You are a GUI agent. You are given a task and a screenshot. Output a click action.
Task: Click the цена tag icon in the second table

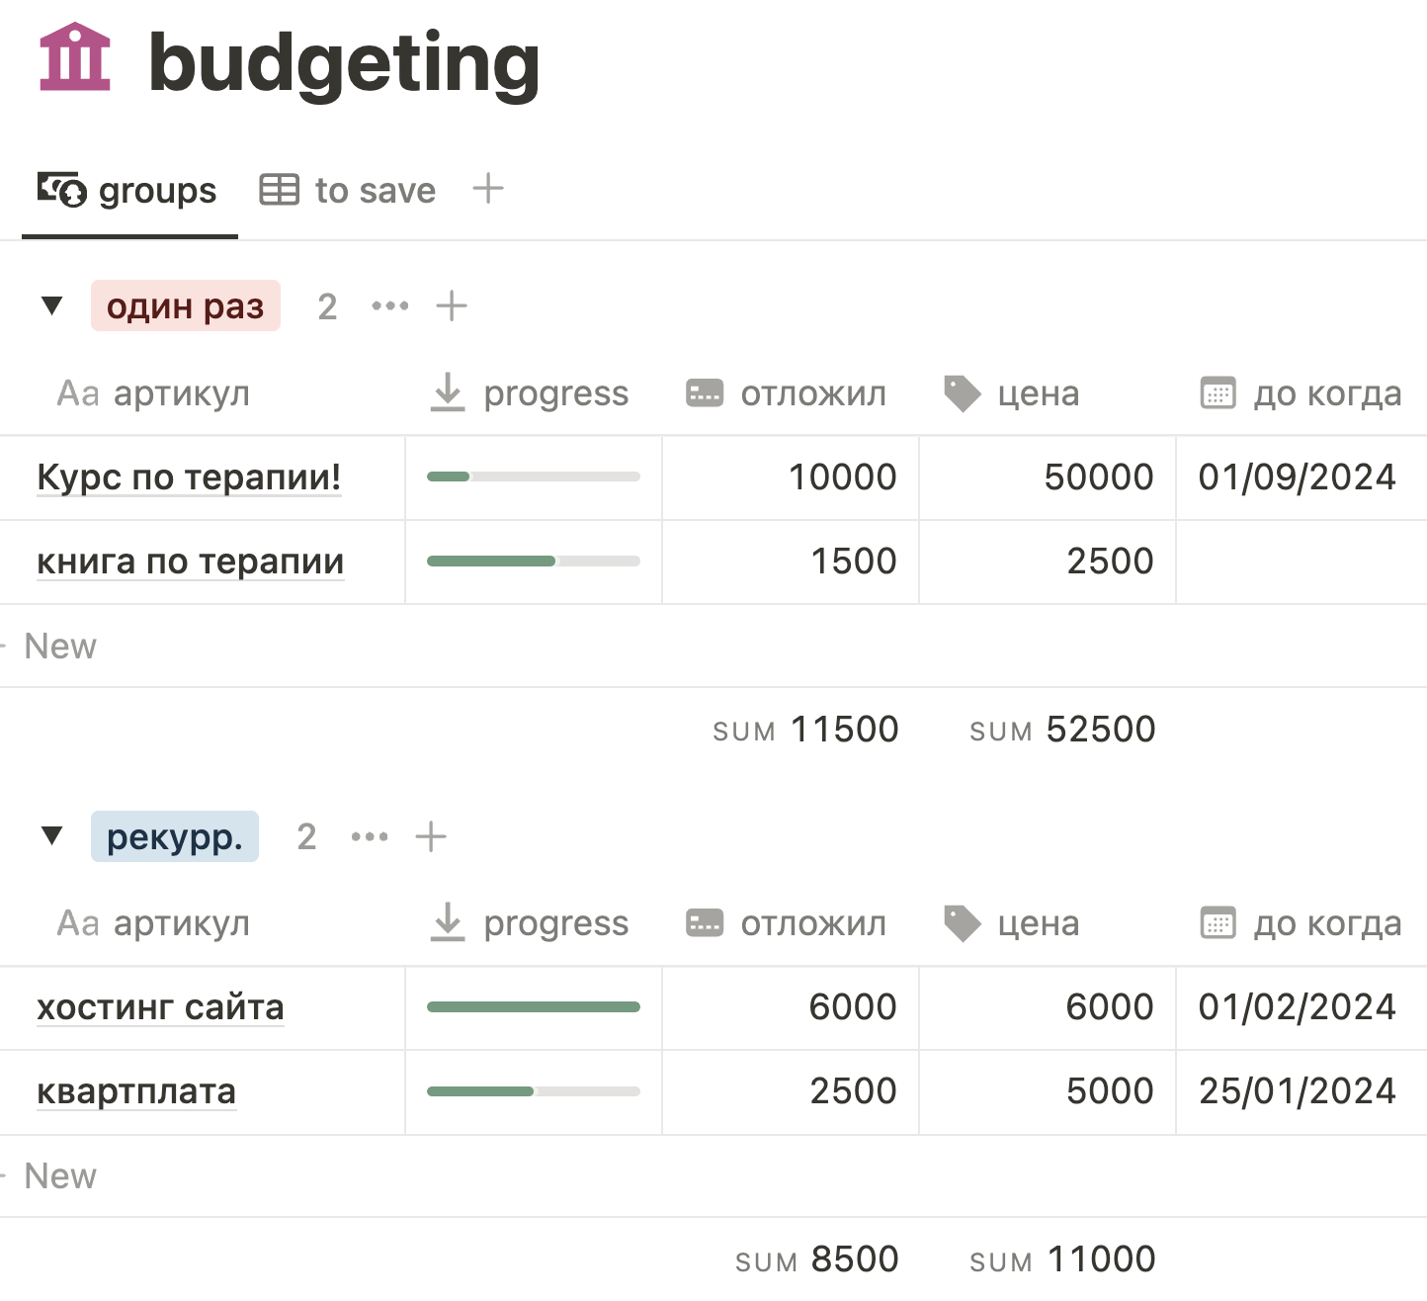point(962,923)
